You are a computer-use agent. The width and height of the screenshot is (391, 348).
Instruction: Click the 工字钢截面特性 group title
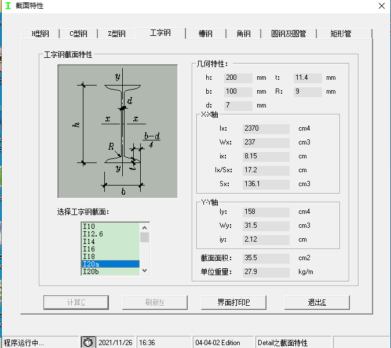[68, 54]
